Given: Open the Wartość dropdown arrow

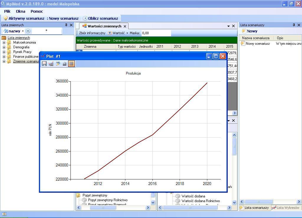Looking at the screenshot, I should (x=127, y=33).
